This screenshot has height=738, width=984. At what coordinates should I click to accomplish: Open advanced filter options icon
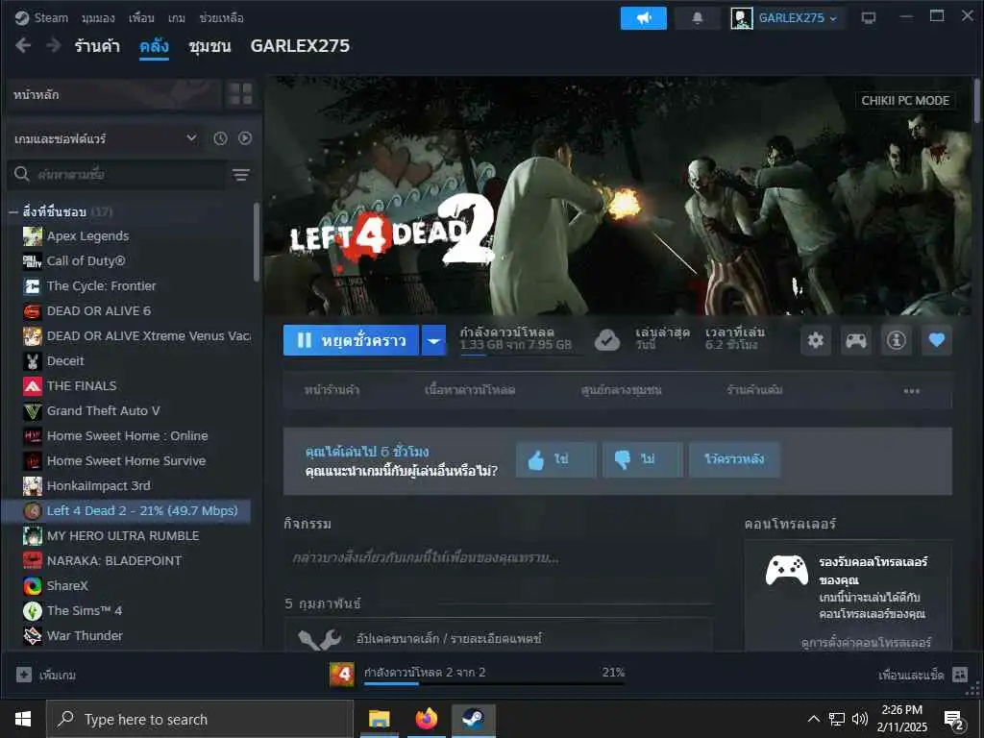coord(241,175)
